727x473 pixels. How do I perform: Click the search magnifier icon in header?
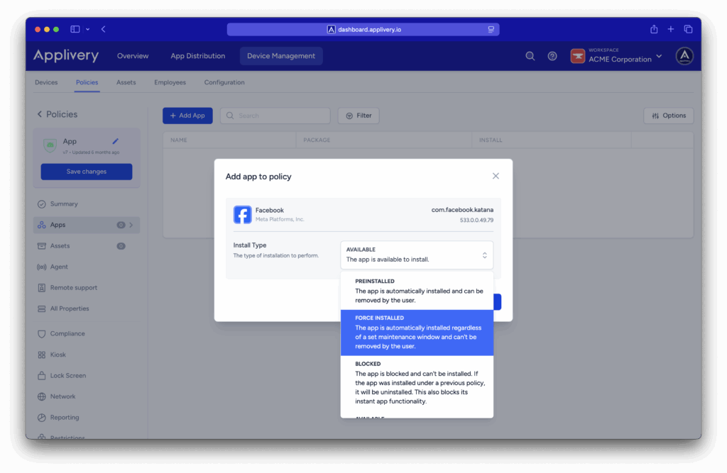point(530,56)
